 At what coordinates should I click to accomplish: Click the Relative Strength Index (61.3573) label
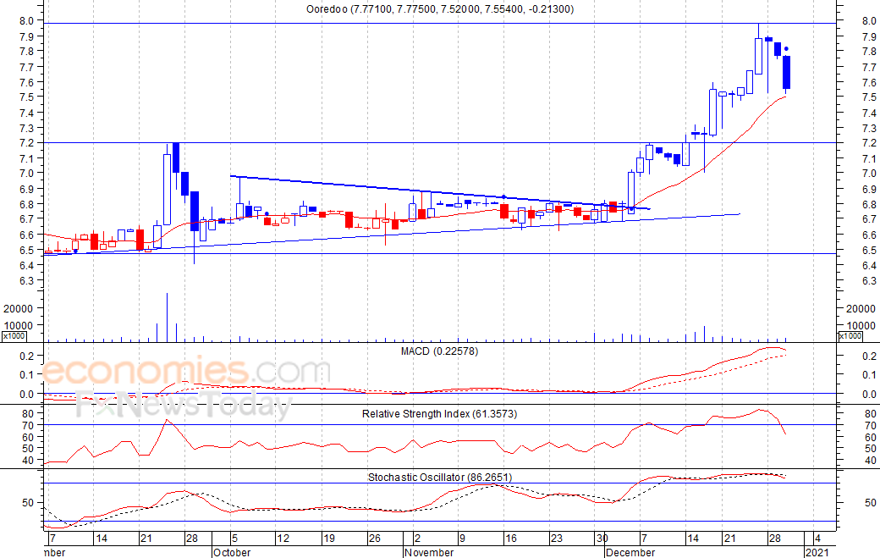(x=439, y=414)
